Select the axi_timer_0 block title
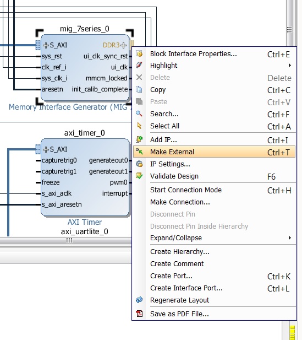 pyautogui.click(x=84, y=133)
